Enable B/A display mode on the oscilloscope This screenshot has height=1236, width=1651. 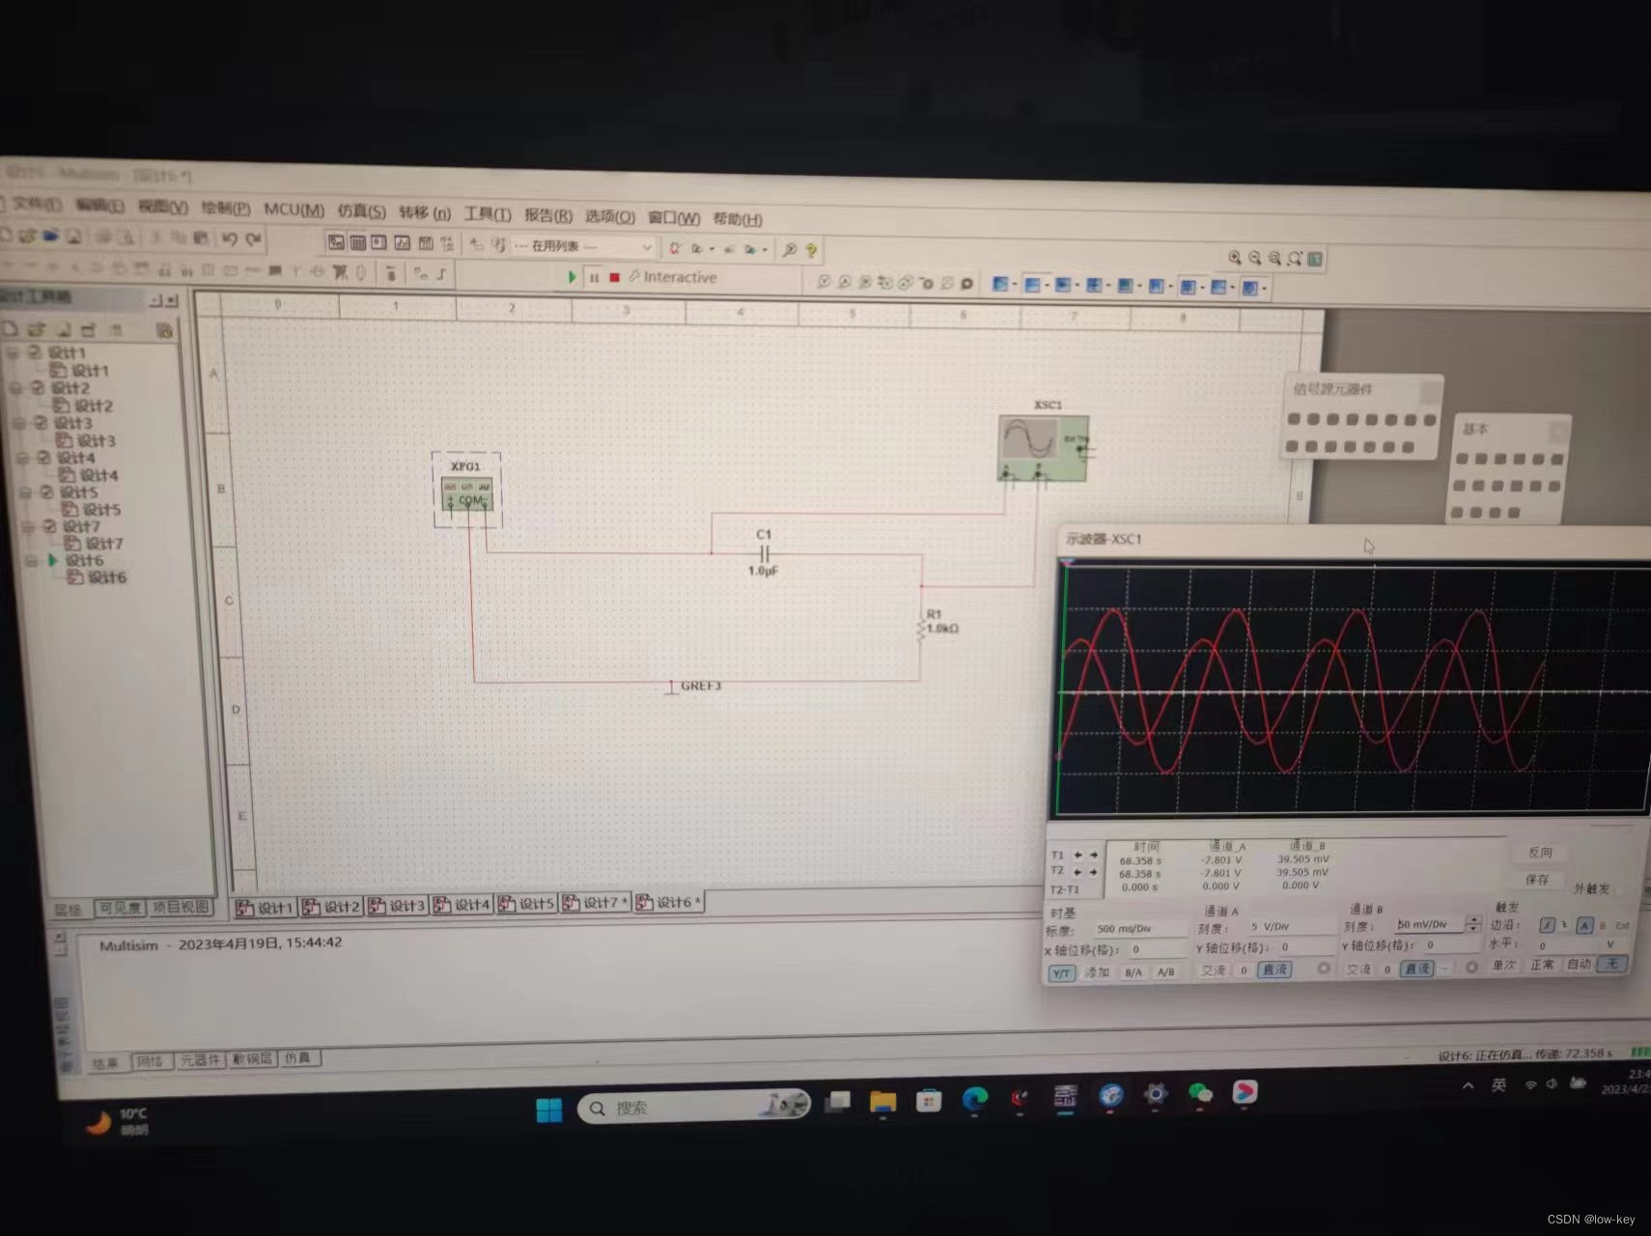pos(1133,972)
